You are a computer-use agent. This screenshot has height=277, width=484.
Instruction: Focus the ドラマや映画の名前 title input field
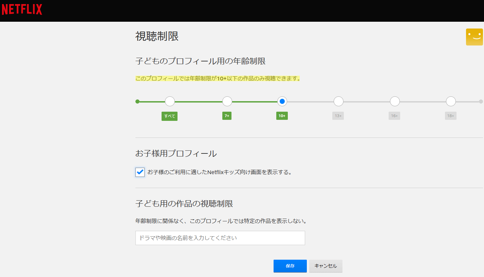[220, 238]
